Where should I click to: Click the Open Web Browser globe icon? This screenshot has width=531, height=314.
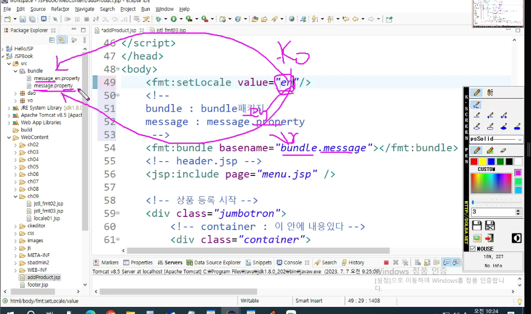click(x=292, y=19)
